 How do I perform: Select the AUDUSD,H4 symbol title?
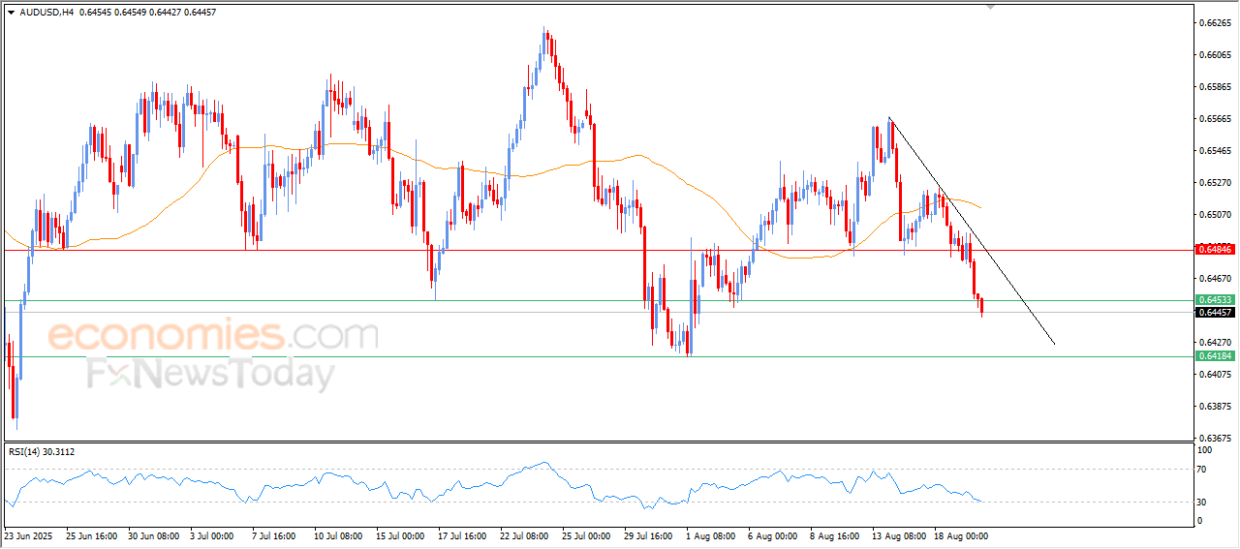46,12
